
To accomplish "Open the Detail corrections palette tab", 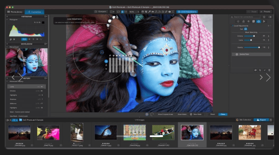I will tap(249, 21).
